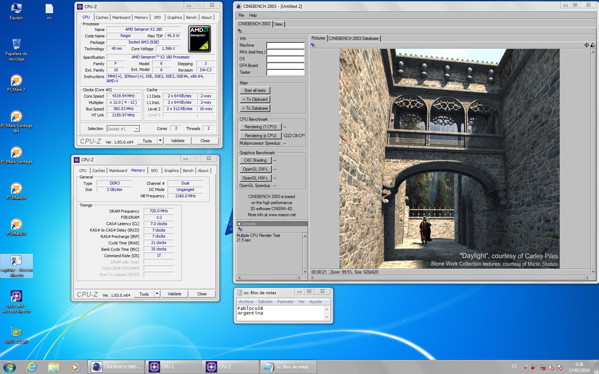Click the Machine input field
The height and width of the screenshot is (374, 599).
(x=285, y=45)
